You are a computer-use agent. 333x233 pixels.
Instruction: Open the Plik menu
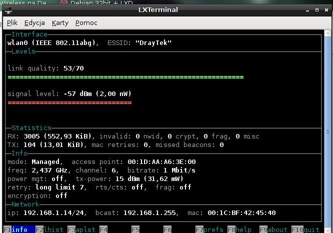point(12,23)
